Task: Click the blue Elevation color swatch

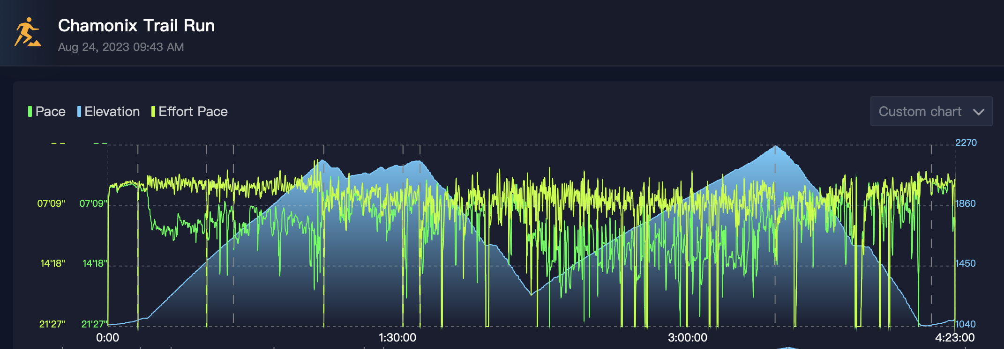Action: 79,111
